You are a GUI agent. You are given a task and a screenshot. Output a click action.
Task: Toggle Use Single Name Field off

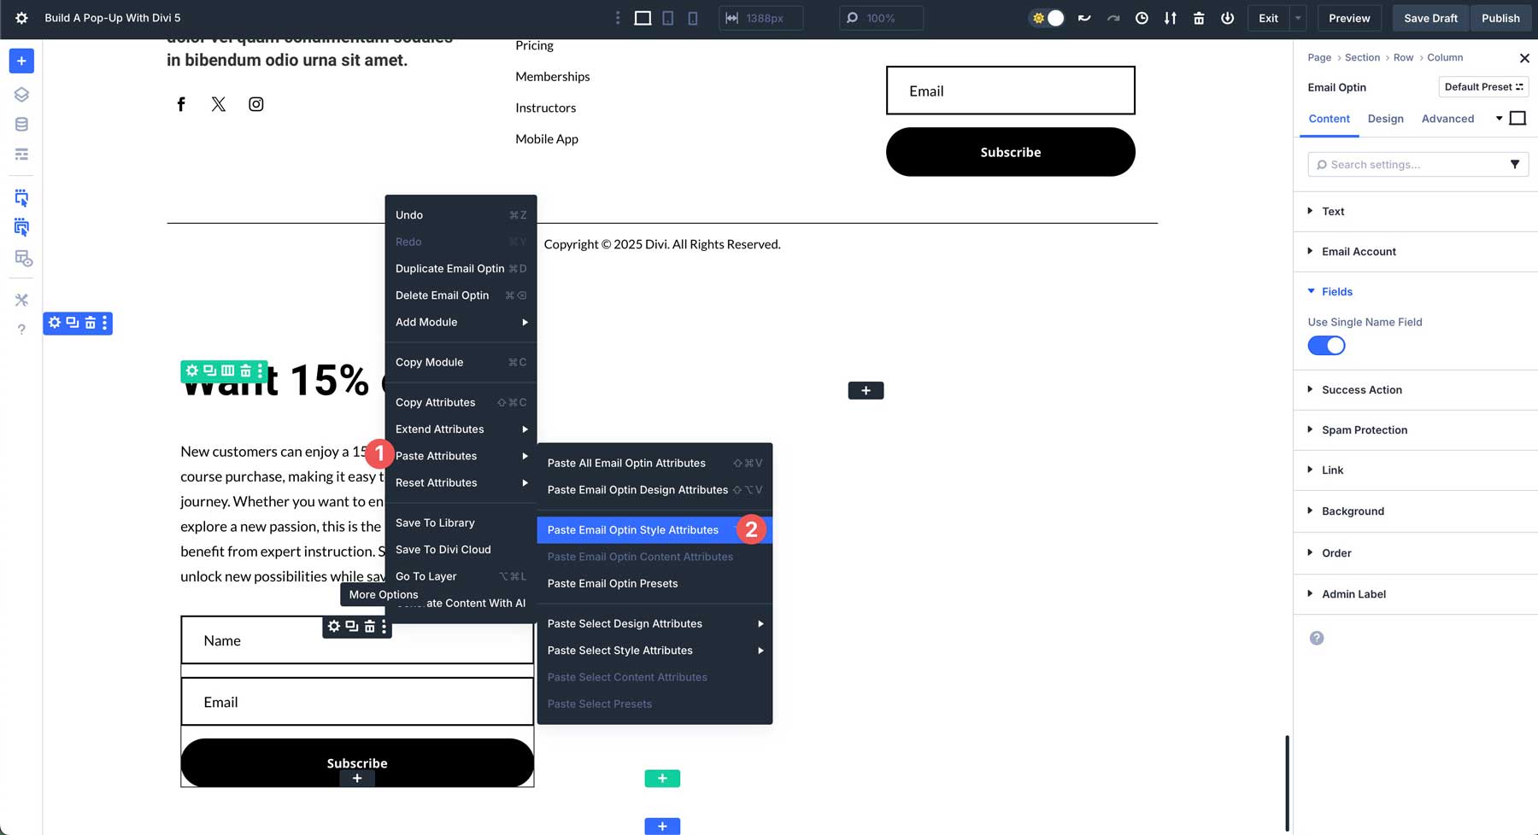1325,345
